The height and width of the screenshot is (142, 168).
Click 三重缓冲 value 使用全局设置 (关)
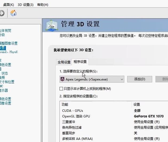tap(147, 122)
